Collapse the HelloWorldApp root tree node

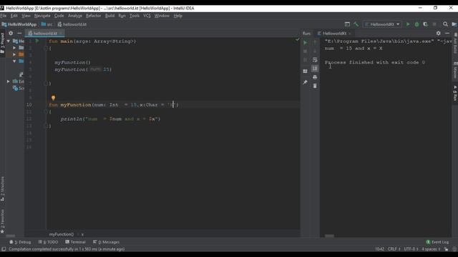pos(9,41)
